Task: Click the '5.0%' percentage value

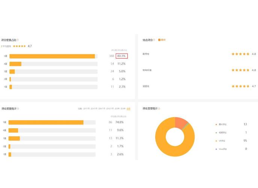Action: coord(122,71)
